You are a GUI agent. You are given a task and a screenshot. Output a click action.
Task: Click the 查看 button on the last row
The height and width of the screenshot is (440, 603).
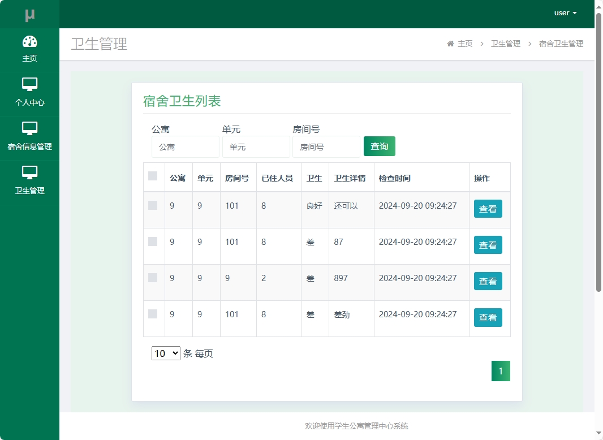(x=488, y=317)
